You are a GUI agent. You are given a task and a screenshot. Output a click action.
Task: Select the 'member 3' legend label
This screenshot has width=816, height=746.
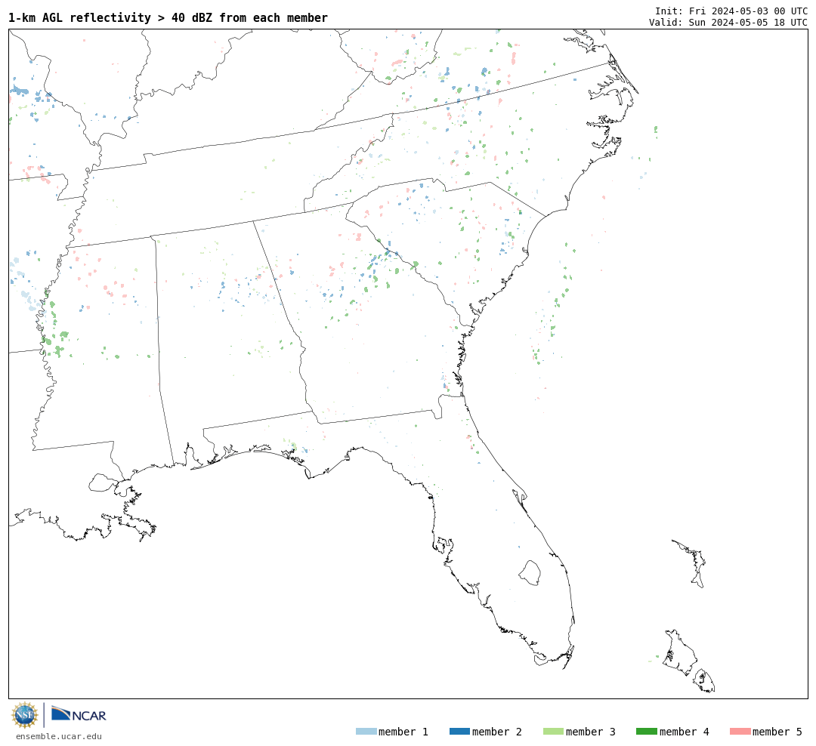(591, 732)
